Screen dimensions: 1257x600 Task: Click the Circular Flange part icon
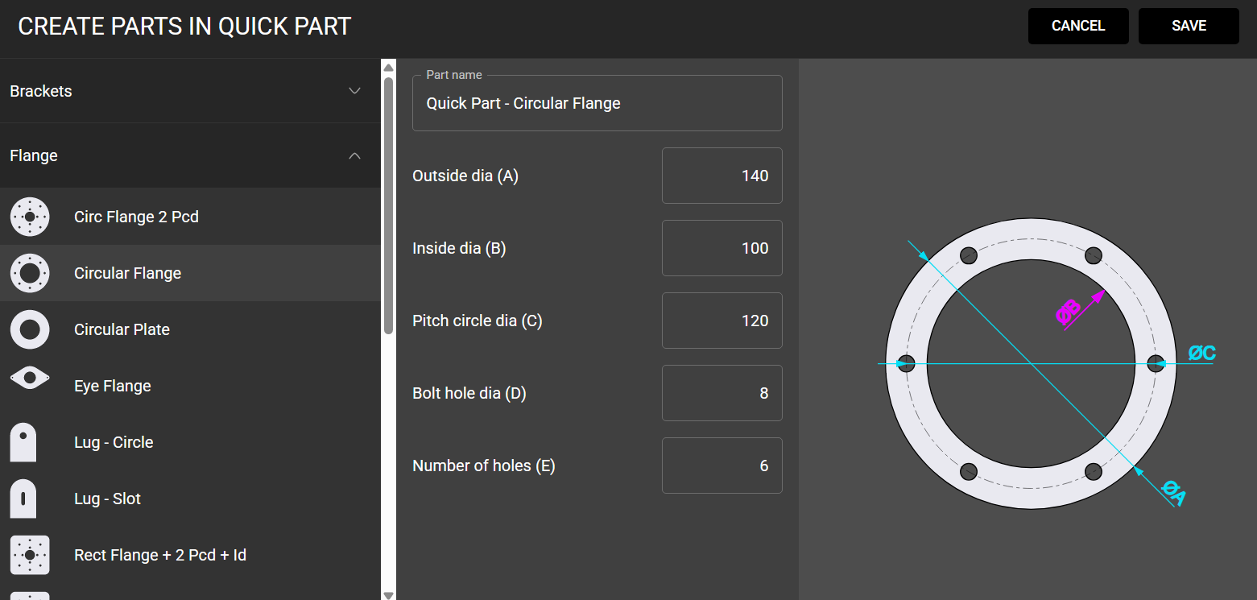pos(30,273)
